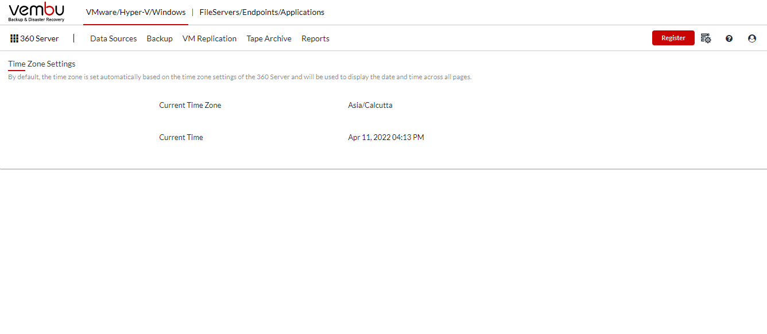Open the Backup menu
767x334 pixels.
pos(160,38)
